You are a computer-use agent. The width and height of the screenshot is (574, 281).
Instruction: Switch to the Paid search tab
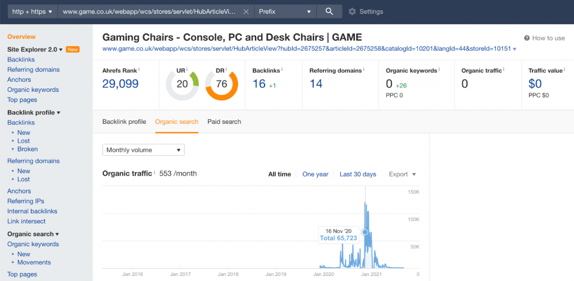pyautogui.click(x=224, y=121)
